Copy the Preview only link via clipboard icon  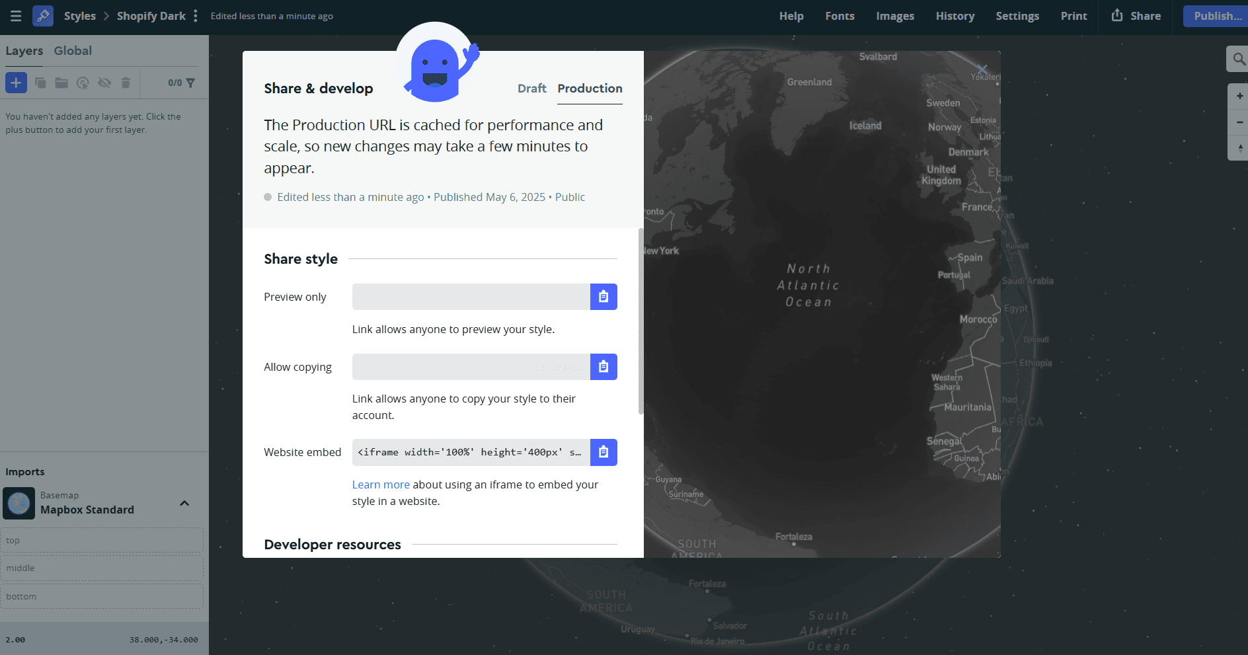tap(603, 296)
